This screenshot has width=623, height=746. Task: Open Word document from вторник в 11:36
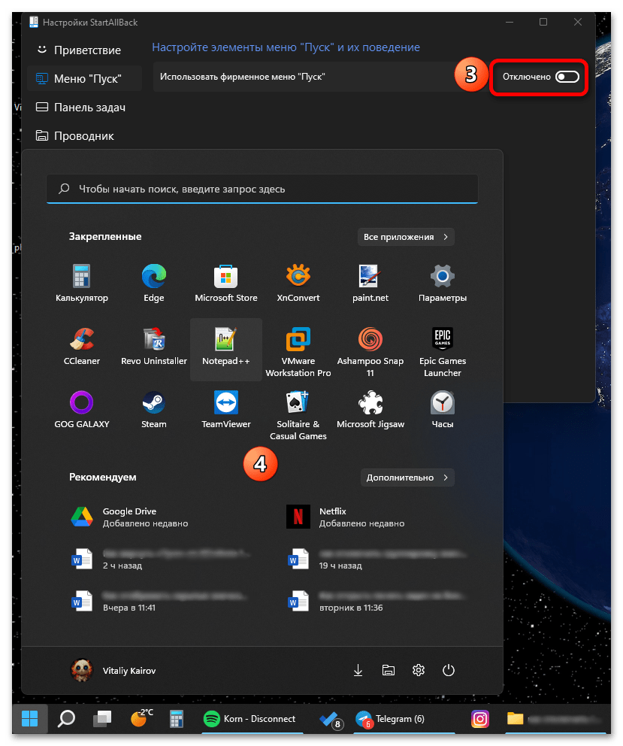click(x=376, y=602)
